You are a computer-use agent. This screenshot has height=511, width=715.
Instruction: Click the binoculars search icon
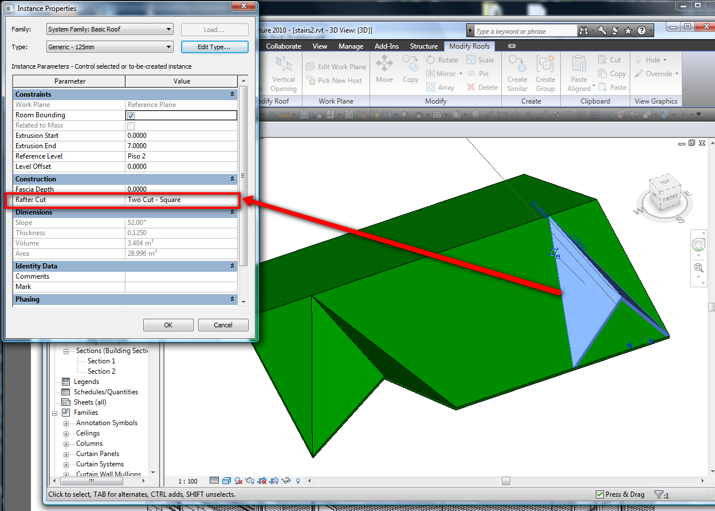pos(584,31)
